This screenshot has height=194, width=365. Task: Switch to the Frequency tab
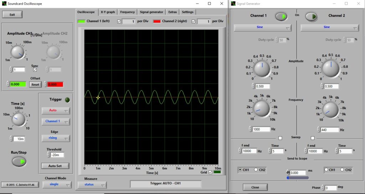click(x=127, y=12)
